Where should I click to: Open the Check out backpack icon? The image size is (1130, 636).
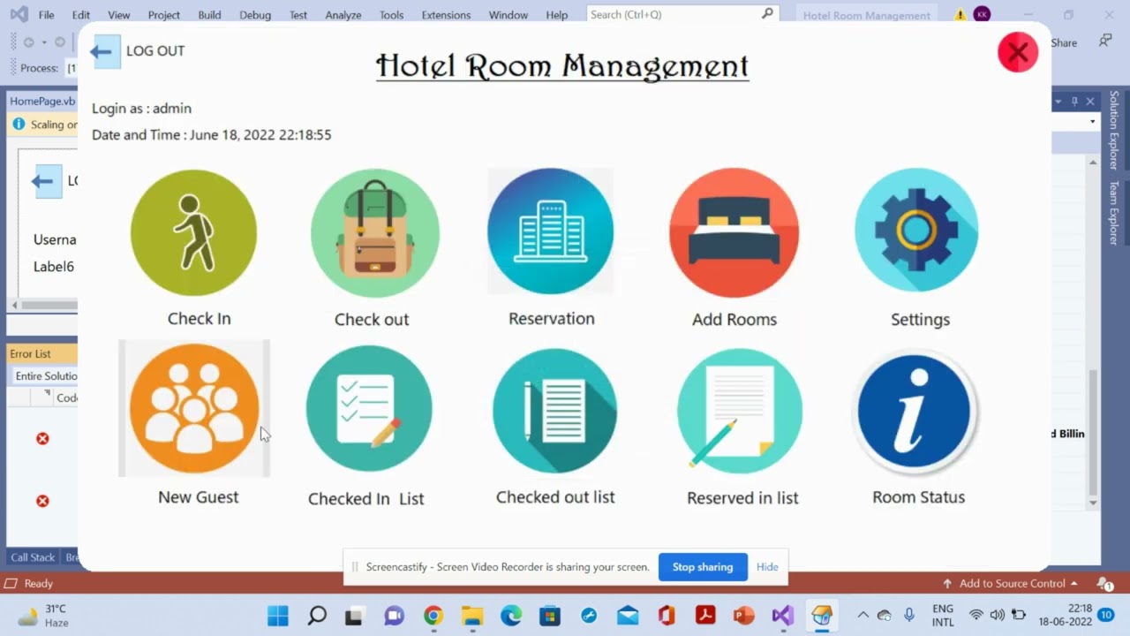click(375, 233)
